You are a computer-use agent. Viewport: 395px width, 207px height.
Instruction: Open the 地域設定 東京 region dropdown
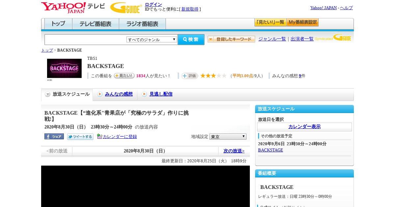tap(228, 136)
